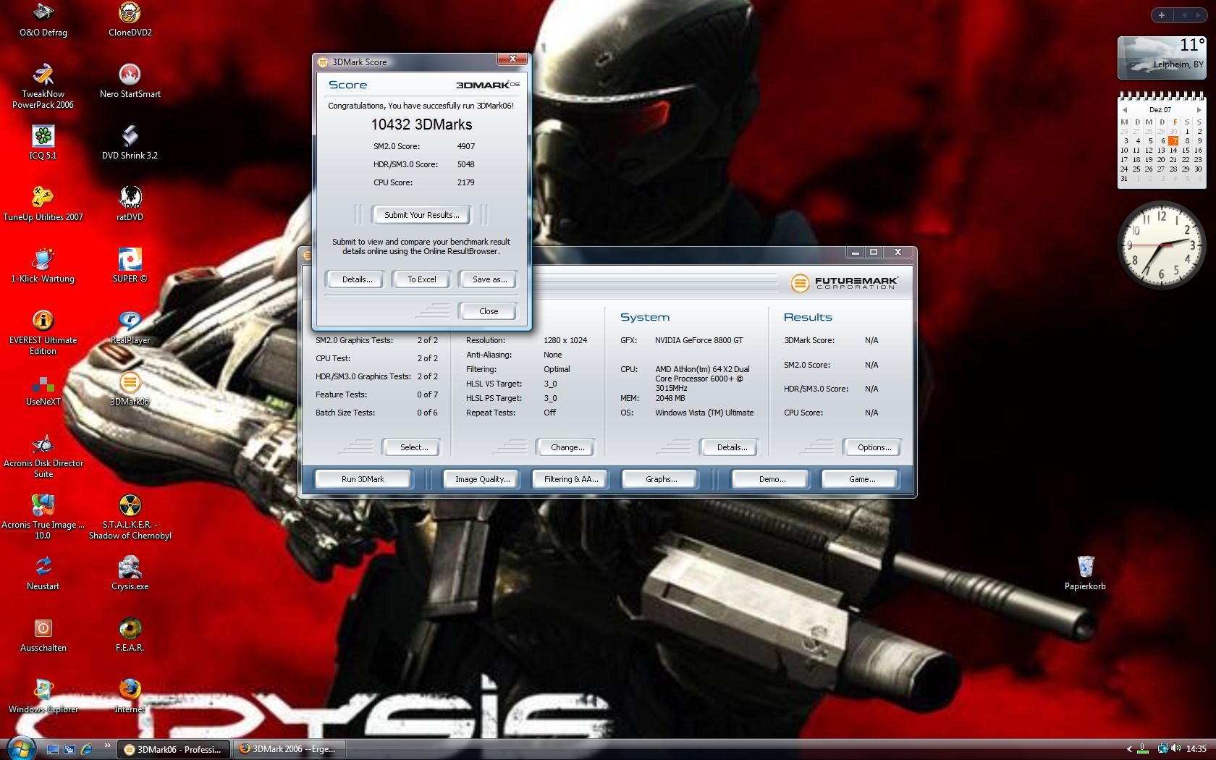
Task: Click the Save as... button
Action: [x=489, y=279]
